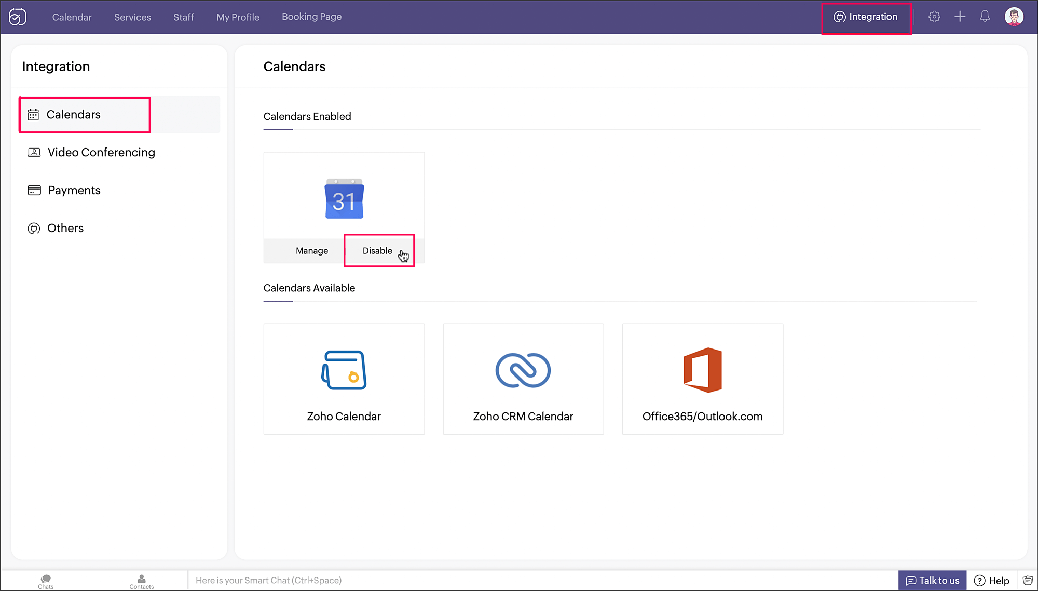Click the Calendars Enabled heading
Viewport: 1038px width, 591px height.
[x=307, y=116]
